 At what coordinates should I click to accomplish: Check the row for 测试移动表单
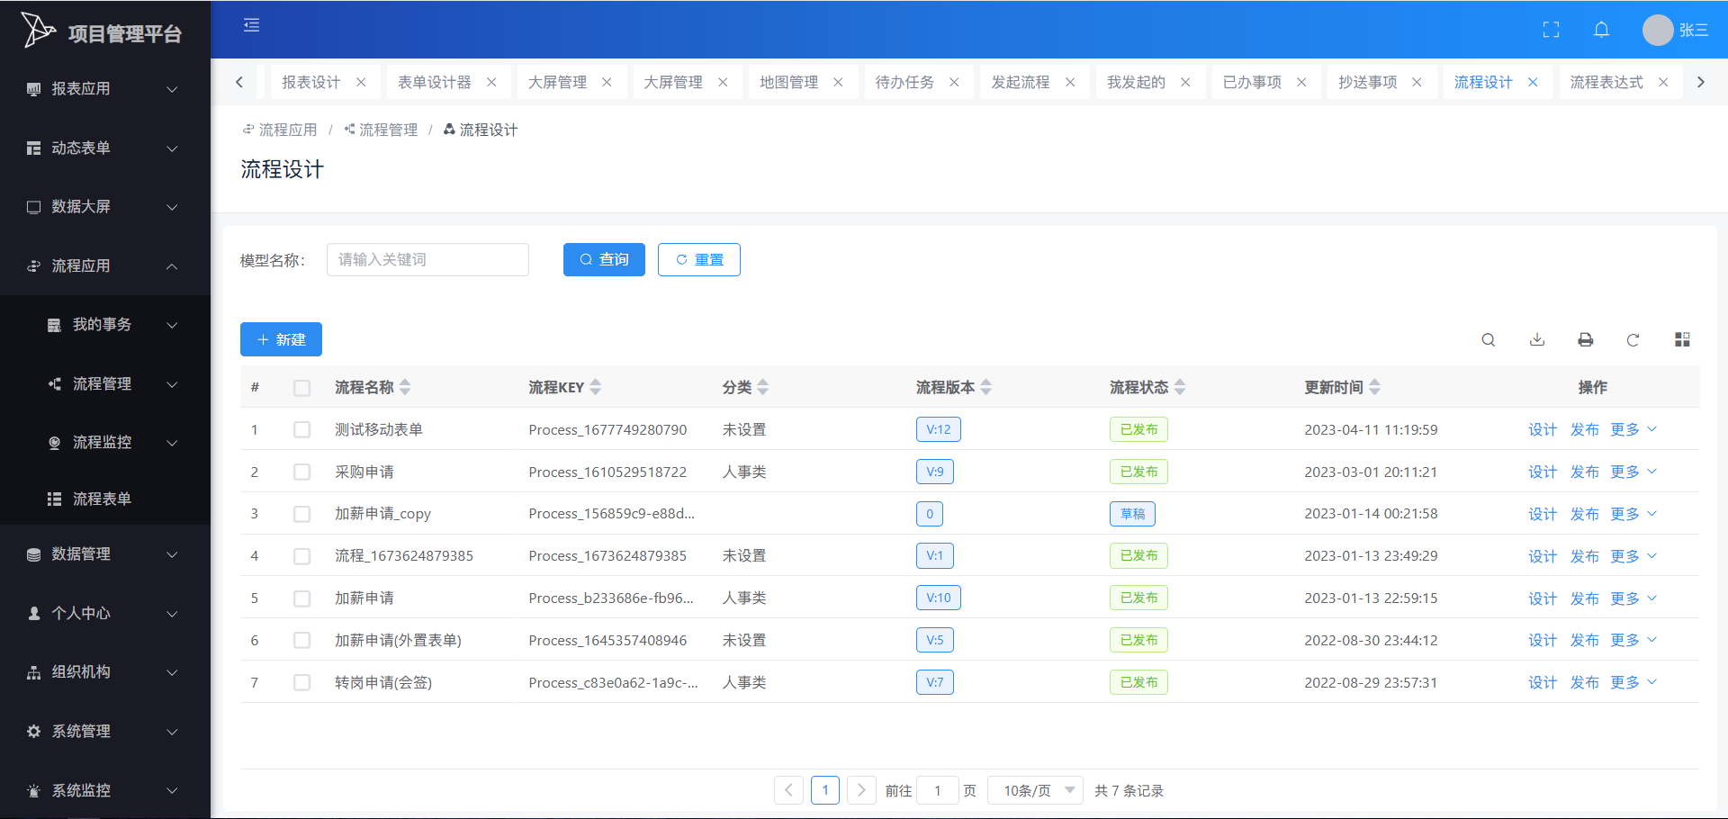pyautogui.click(x=301, y=429)
